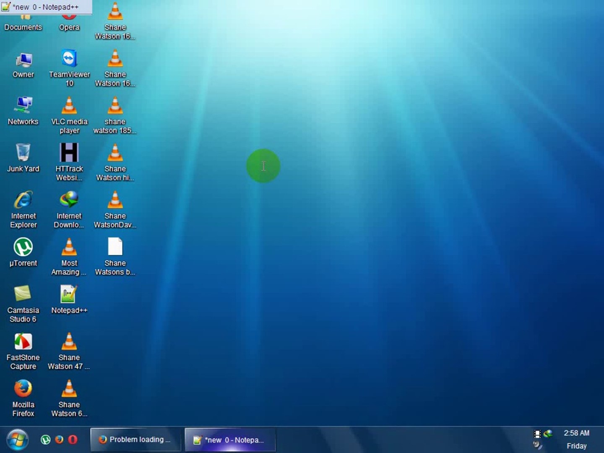Select the 'Shane Watsons b...' blank file
This screenshot has height=453, width=604.
click(x=115, y=256)
